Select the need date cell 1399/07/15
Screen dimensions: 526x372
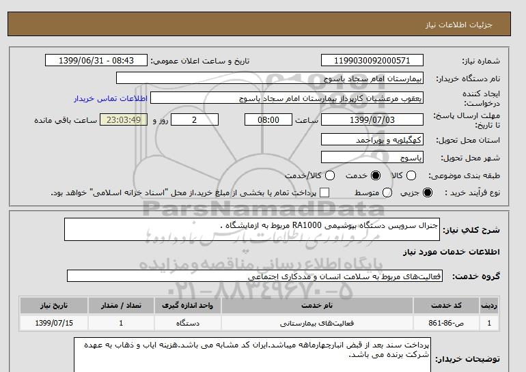pyautogui.click(x=54, y=323)
